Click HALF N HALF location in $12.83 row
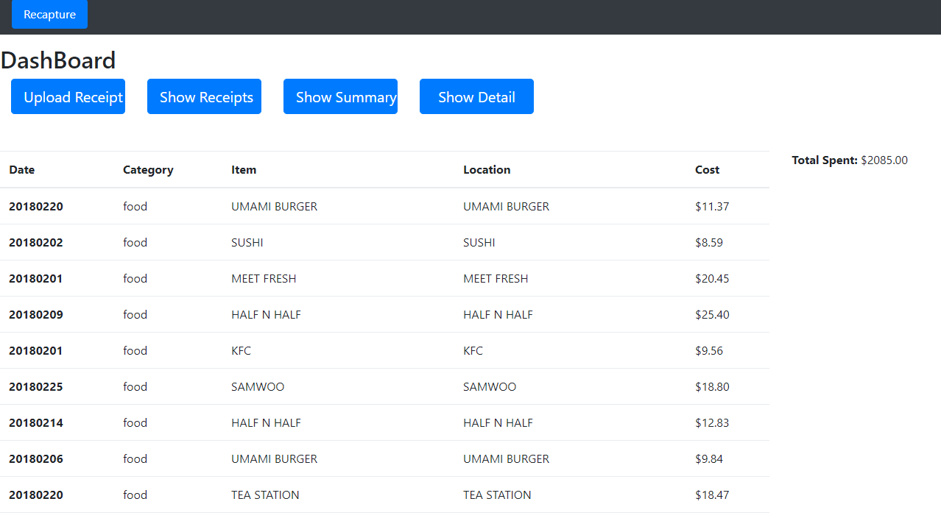941x521 pixels. tap(498, 422)
